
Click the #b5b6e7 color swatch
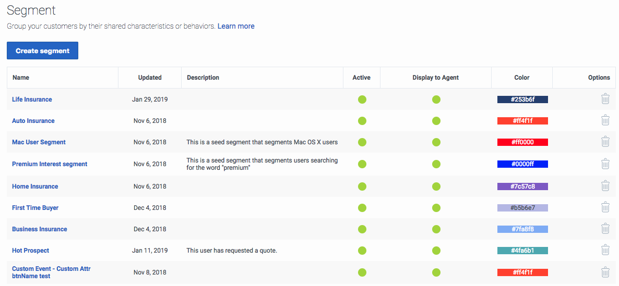click(x=522, y=208)
